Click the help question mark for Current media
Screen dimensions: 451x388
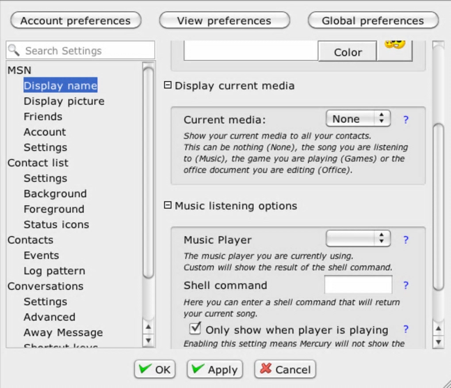click(405, 119)
